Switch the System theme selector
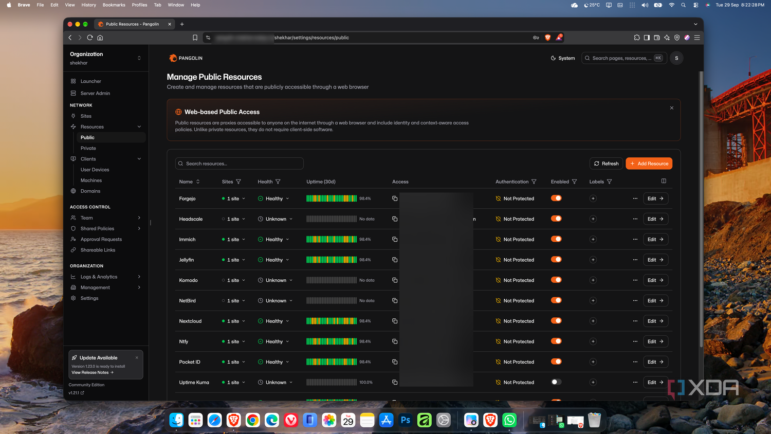This screenshot has height=434, width=771. point(563,58)
